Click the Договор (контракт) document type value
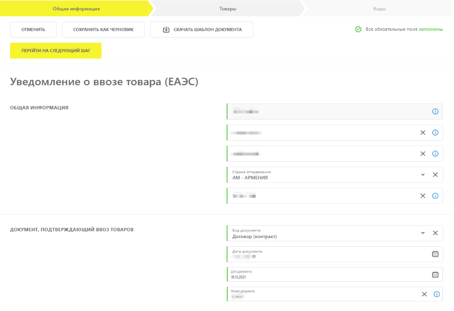The image size is (454, 311). click(254, 237)
